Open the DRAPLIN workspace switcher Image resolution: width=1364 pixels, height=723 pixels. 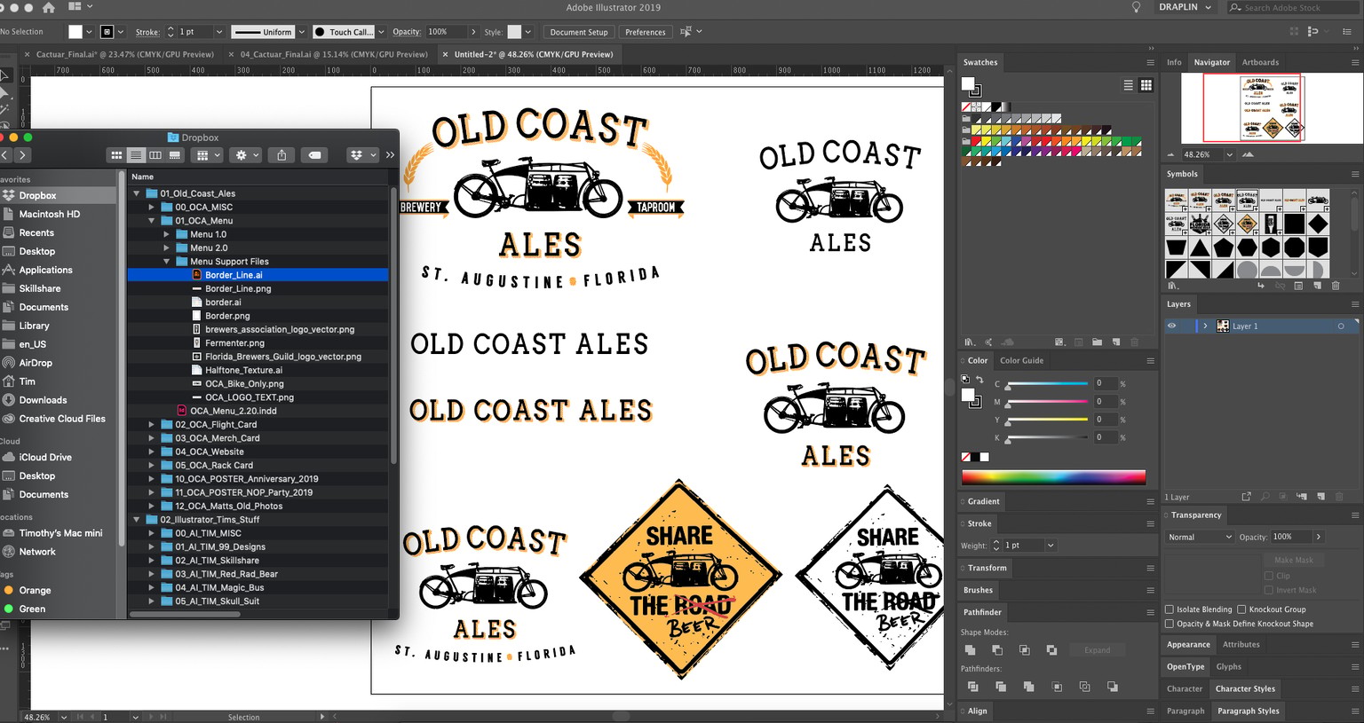point(1186,7)
